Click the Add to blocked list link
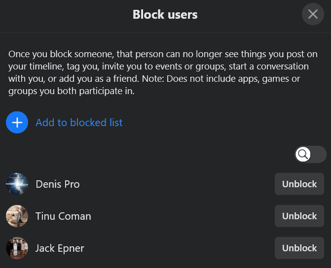This screenshot has width=331, height=268. point(79,123)
